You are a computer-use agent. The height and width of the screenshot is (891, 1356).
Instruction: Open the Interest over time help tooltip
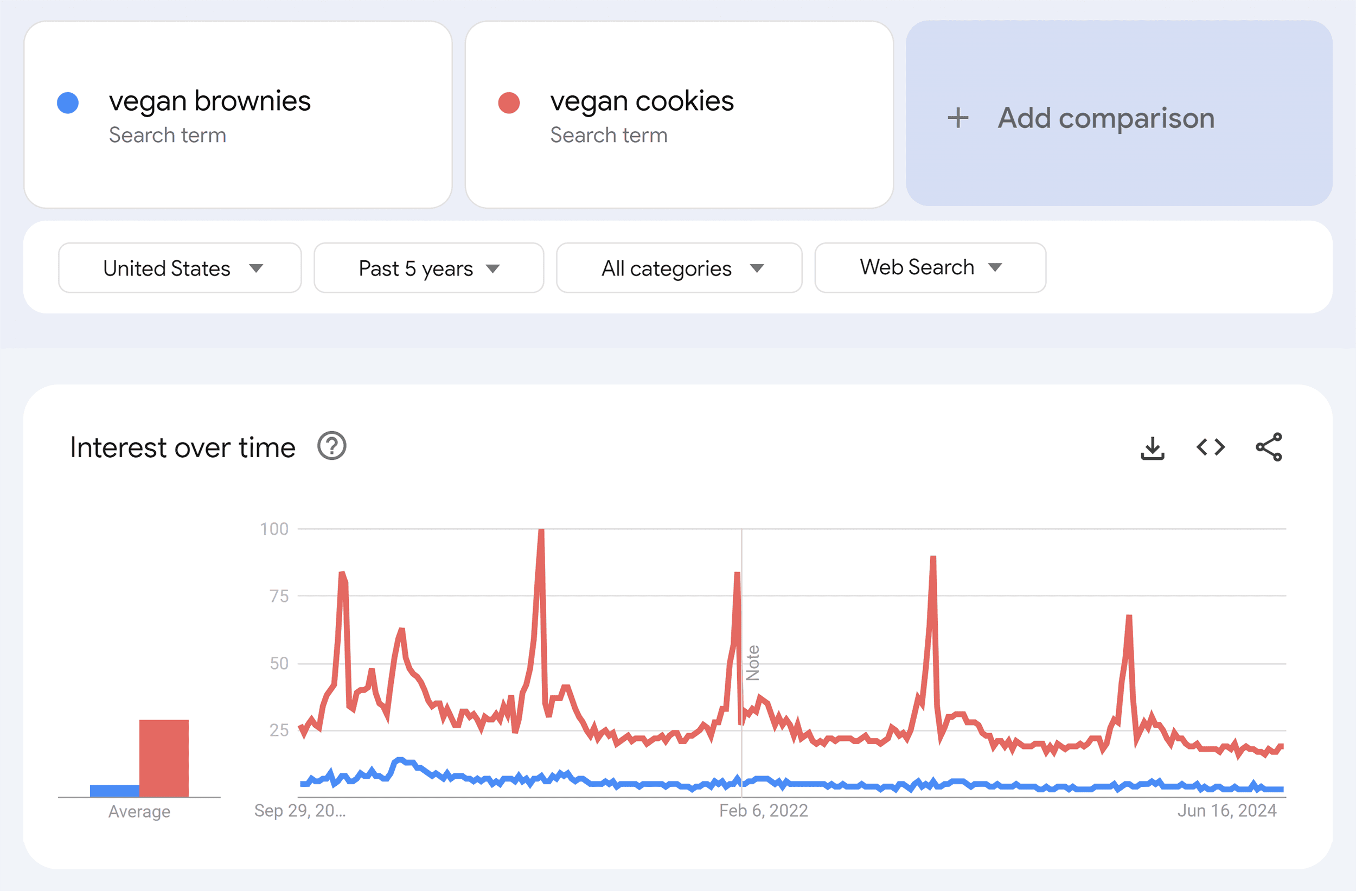pos(331,447)
